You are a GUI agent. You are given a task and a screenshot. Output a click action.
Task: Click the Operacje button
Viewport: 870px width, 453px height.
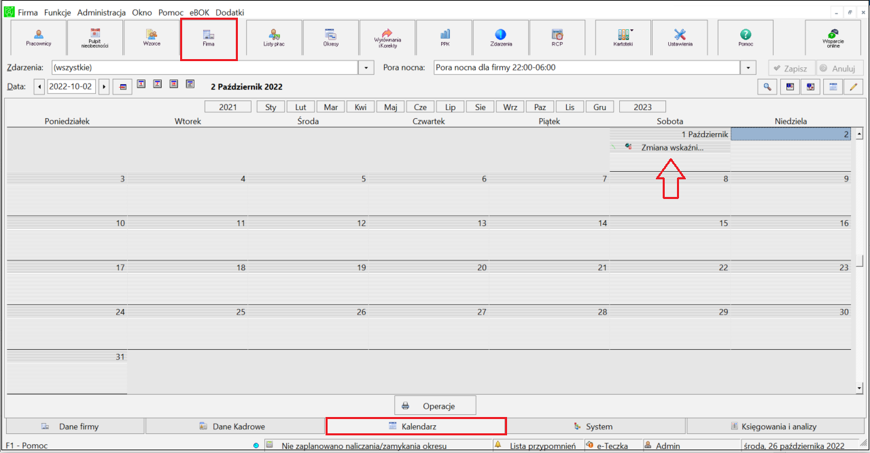[x=435, y=406]
